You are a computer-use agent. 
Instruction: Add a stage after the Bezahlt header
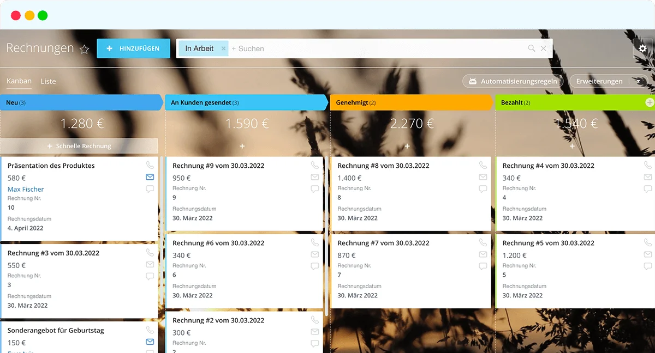click(x=650, y=102)
